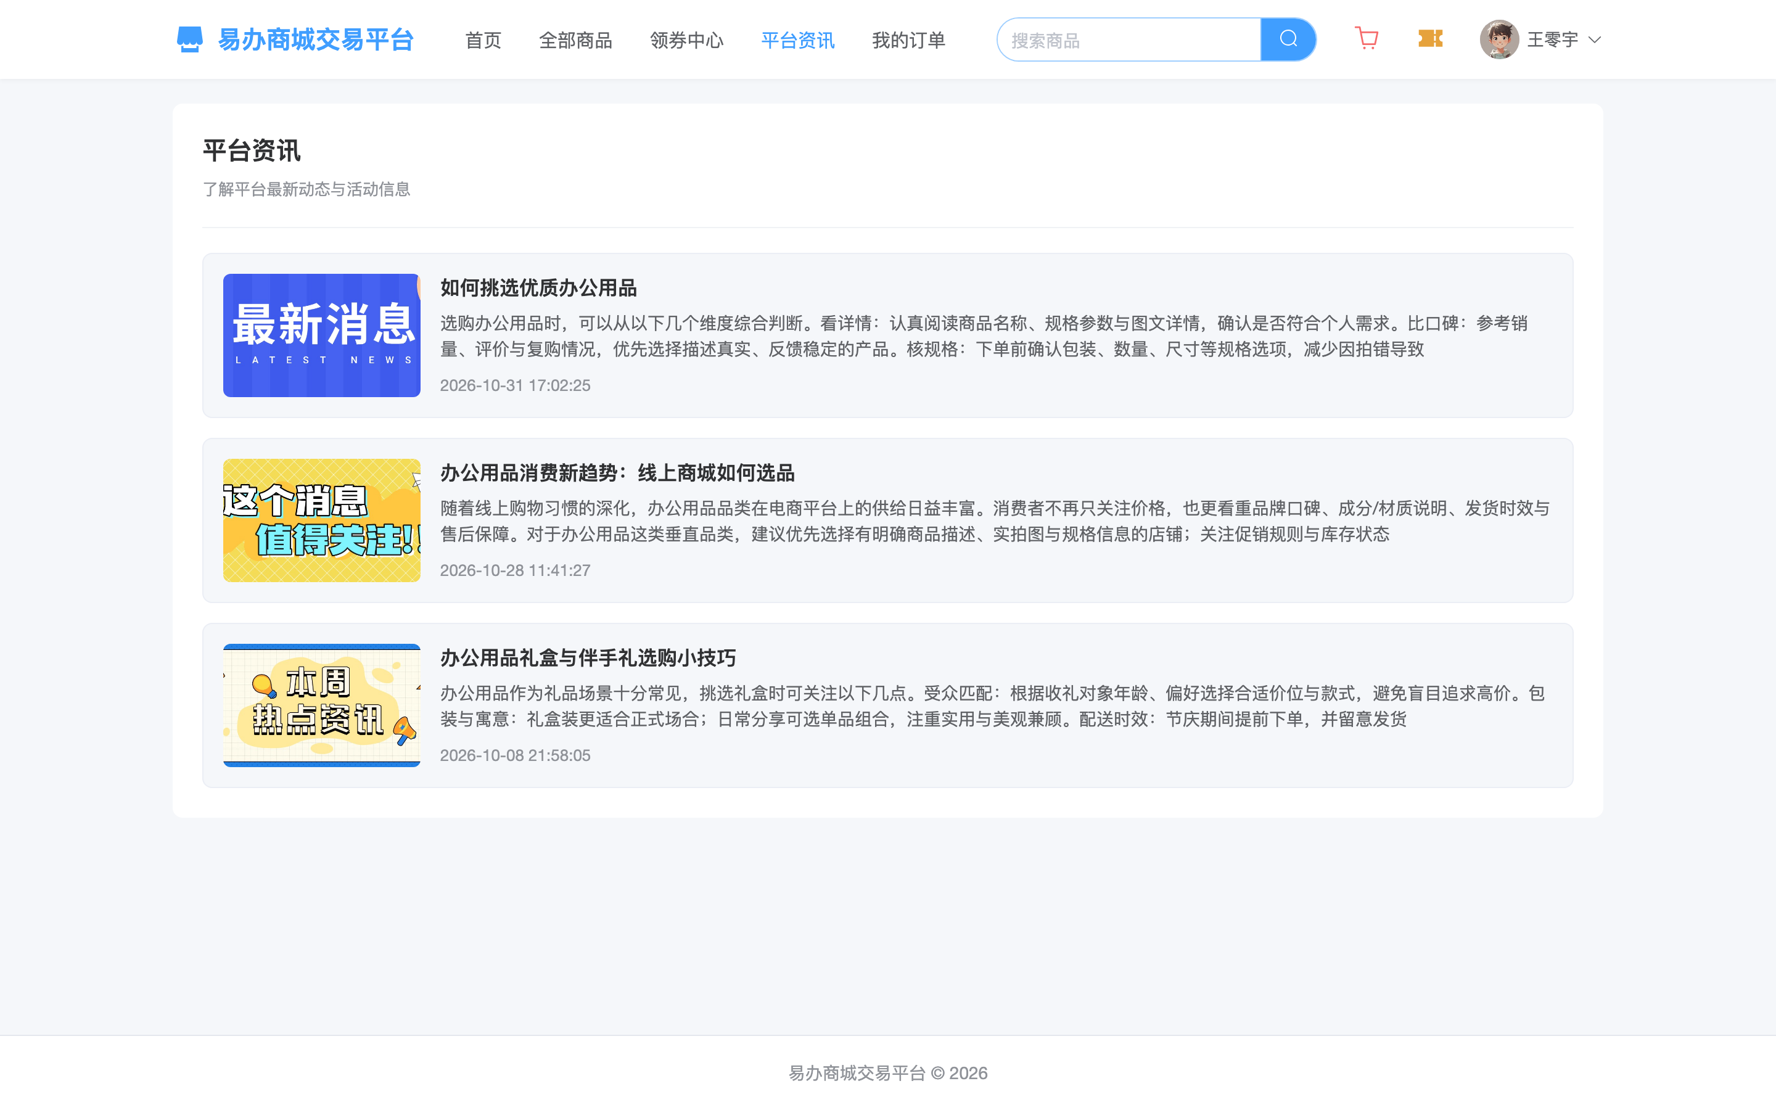This screenshot has width=1776, height=1110.
Task: Click the search magnifier button
Action: point(1288,39)
